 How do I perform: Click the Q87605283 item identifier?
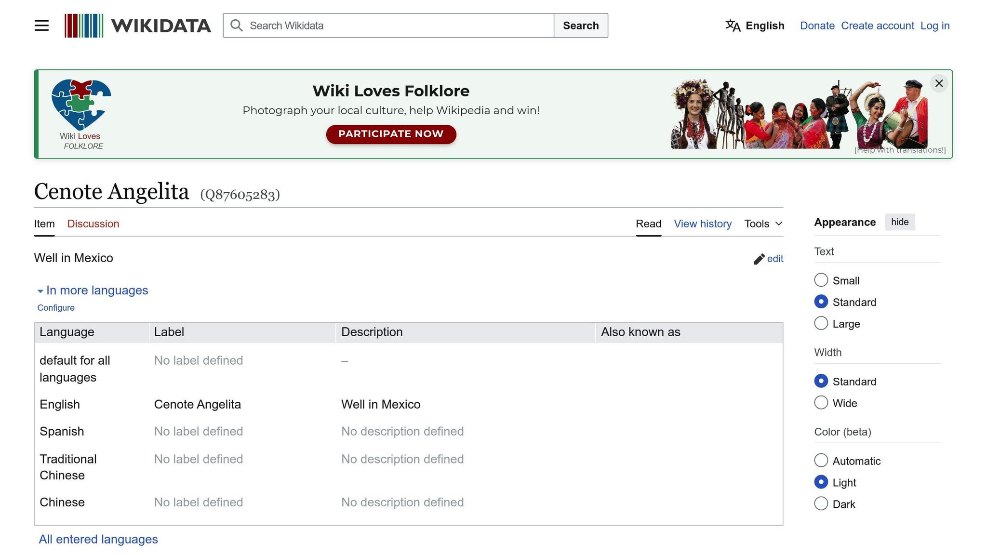[240, 194]
